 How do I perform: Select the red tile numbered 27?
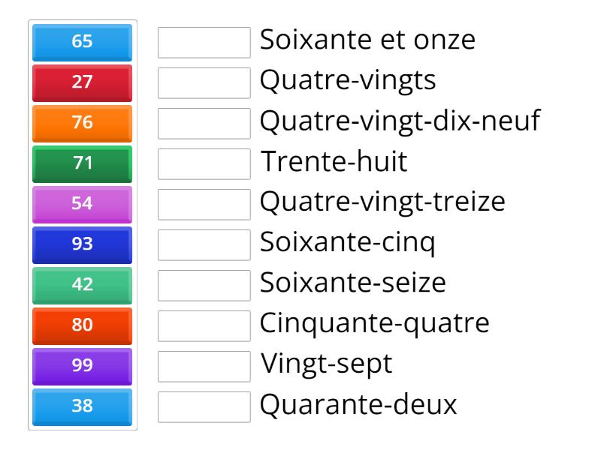[x=81, y=83]
